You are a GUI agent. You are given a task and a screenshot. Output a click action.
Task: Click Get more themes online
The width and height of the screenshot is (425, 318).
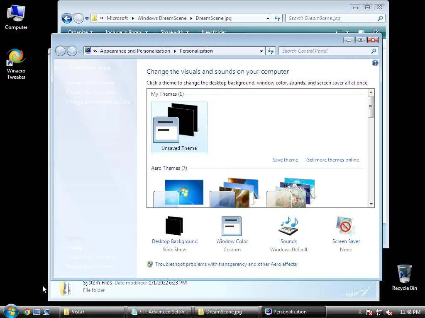pos(332,160)
